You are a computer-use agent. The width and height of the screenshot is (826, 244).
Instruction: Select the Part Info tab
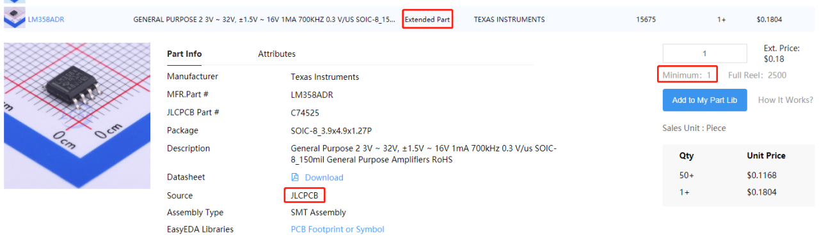pos(184,54)
